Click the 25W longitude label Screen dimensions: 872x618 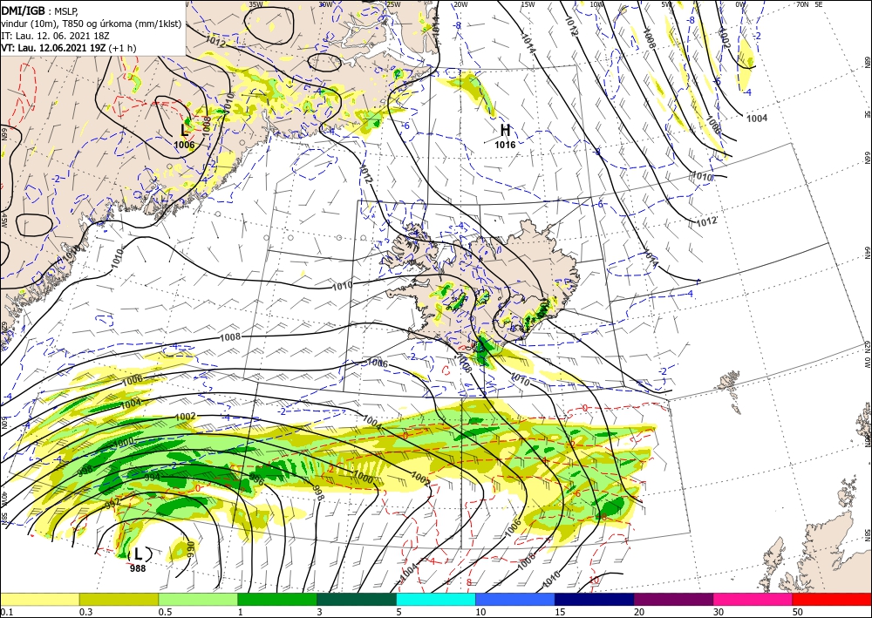point(393,4)
